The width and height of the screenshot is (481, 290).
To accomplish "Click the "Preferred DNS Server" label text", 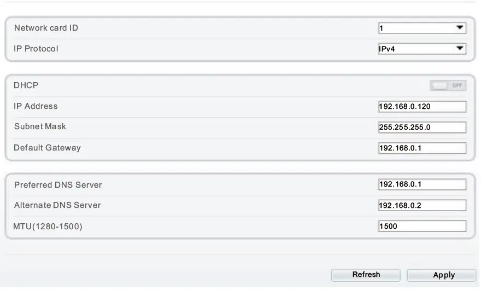I will click(58, 185).
